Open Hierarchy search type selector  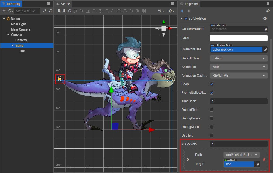(10, 11)
